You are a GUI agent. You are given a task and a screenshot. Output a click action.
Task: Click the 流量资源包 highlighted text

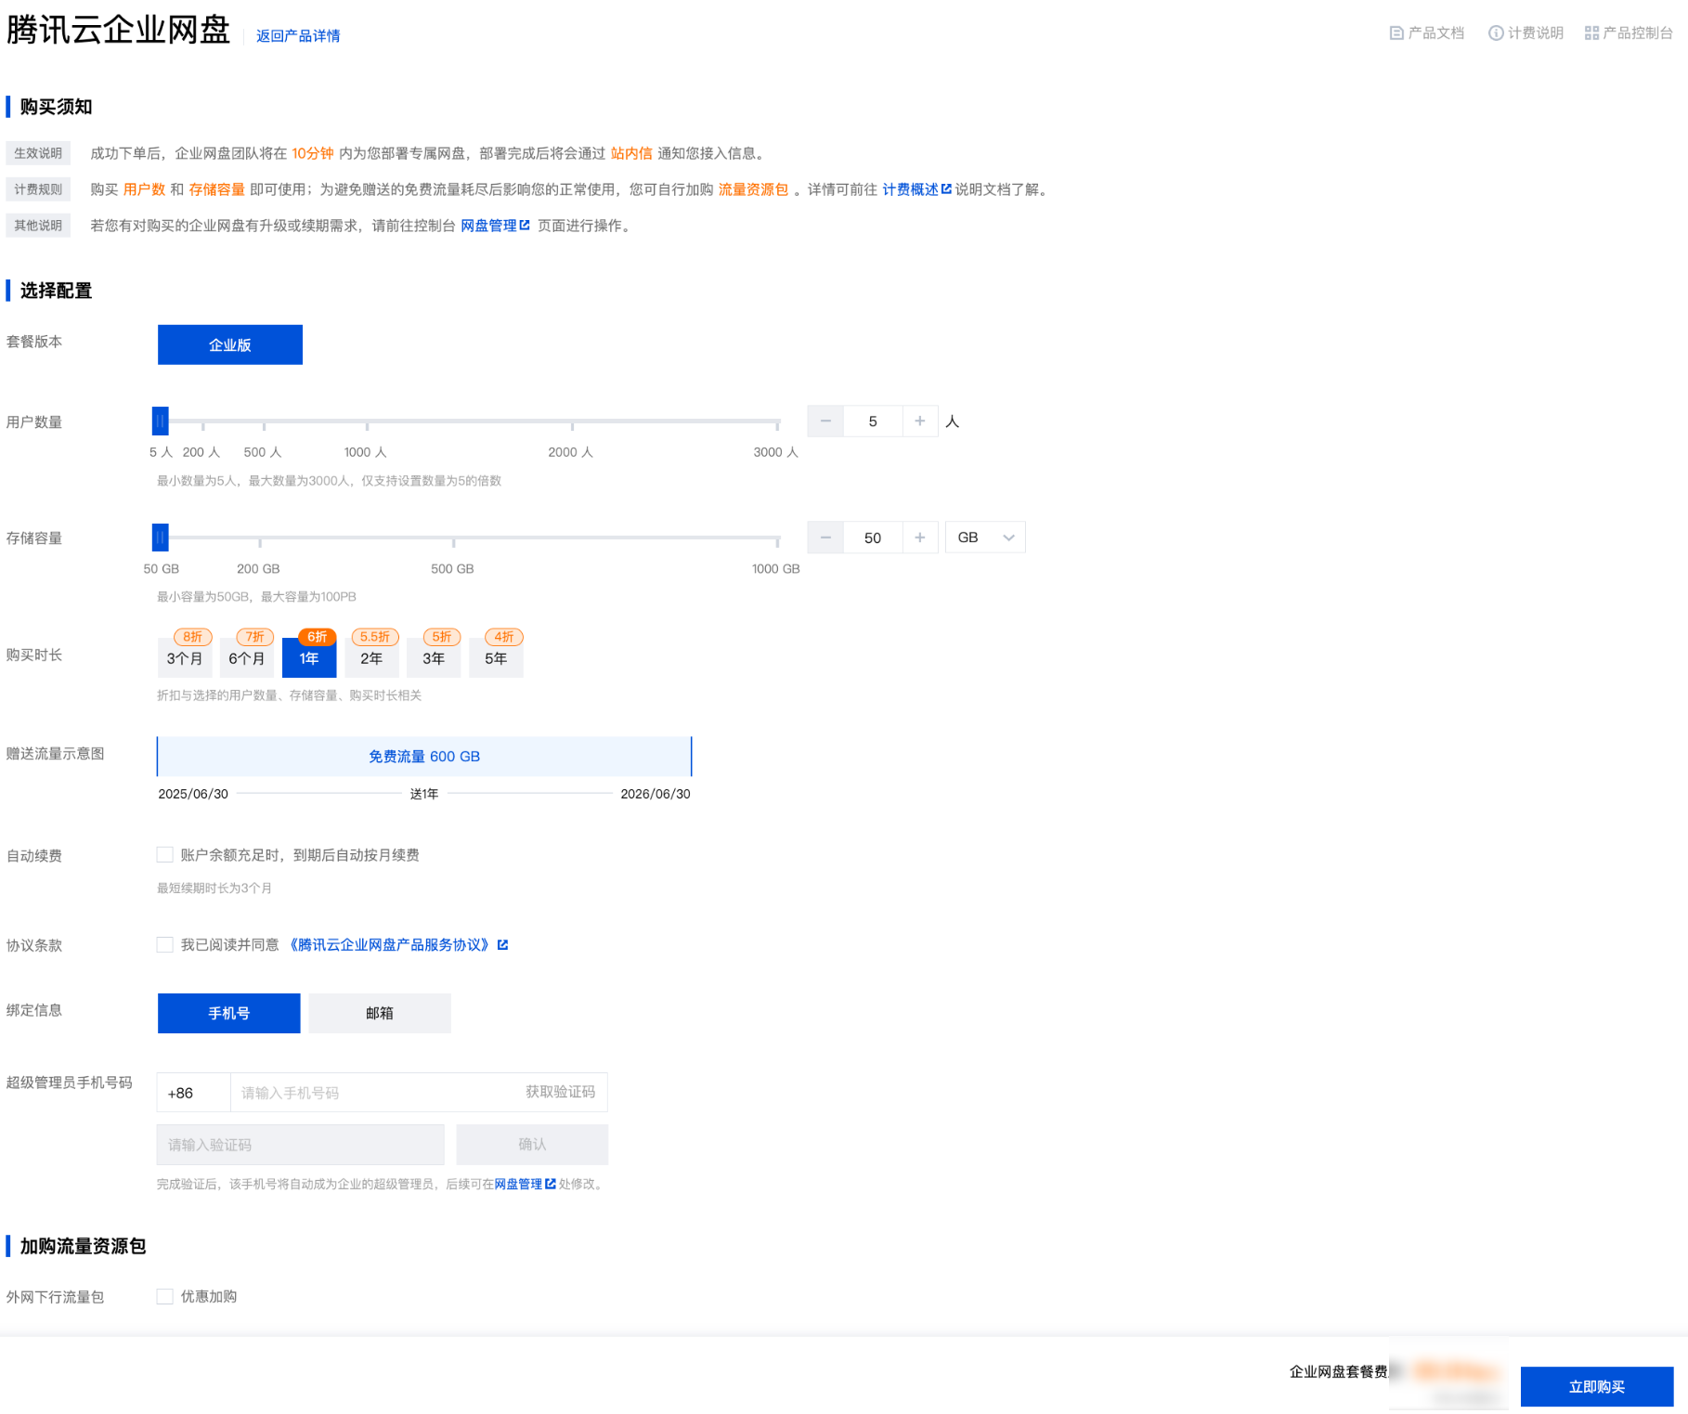click(x=753, y=189)
